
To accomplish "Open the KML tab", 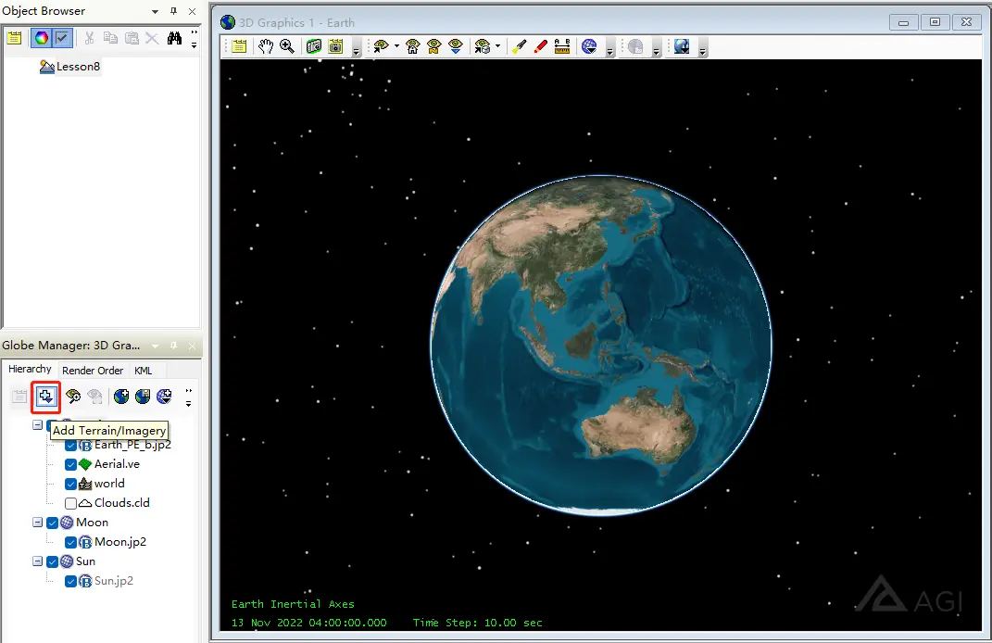I will click(143, 371).
